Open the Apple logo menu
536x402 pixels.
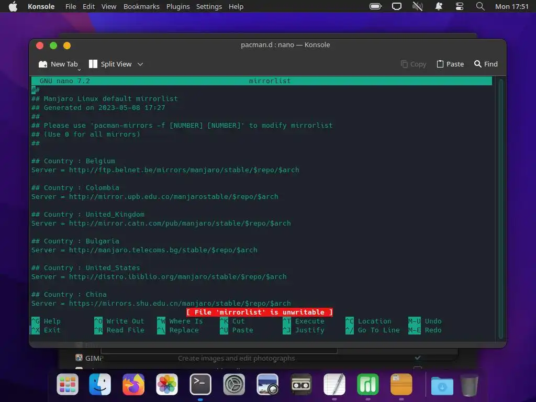13,6
